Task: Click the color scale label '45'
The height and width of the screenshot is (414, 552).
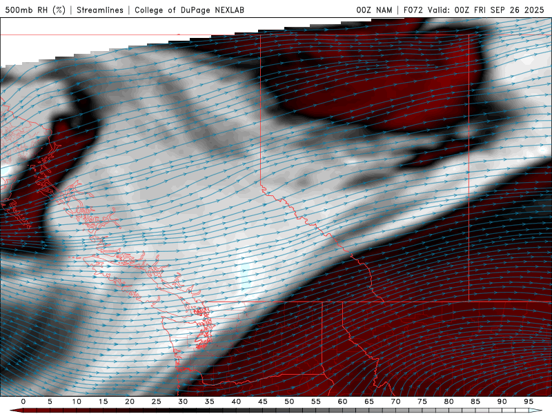Action: [263, 402]
